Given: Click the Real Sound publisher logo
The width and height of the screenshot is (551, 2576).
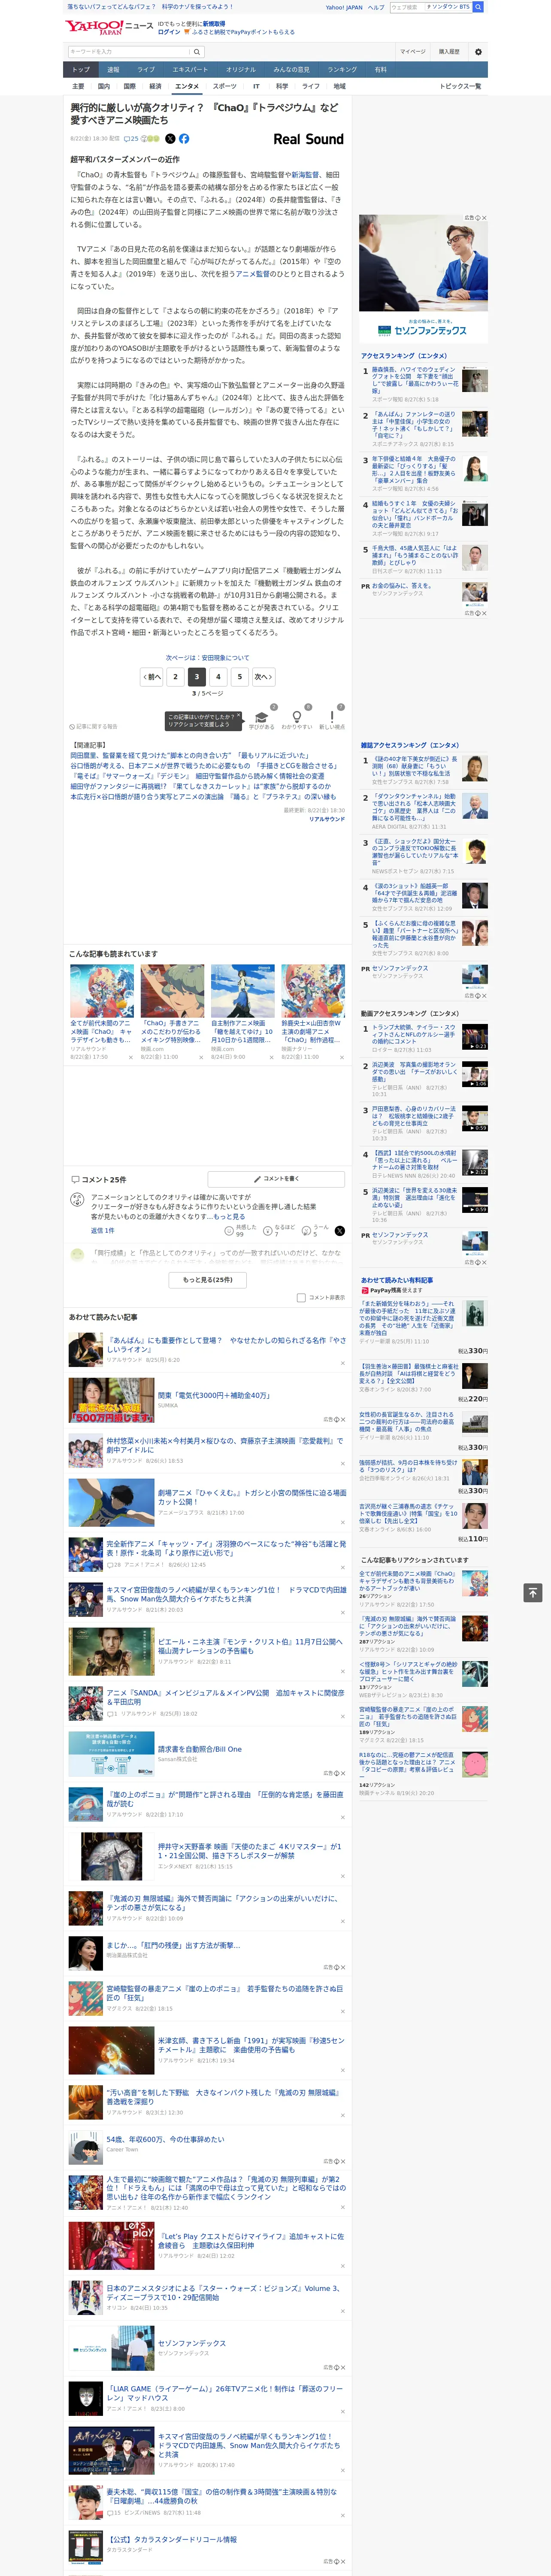Looking at the screenshot, I should pos(308,139).
